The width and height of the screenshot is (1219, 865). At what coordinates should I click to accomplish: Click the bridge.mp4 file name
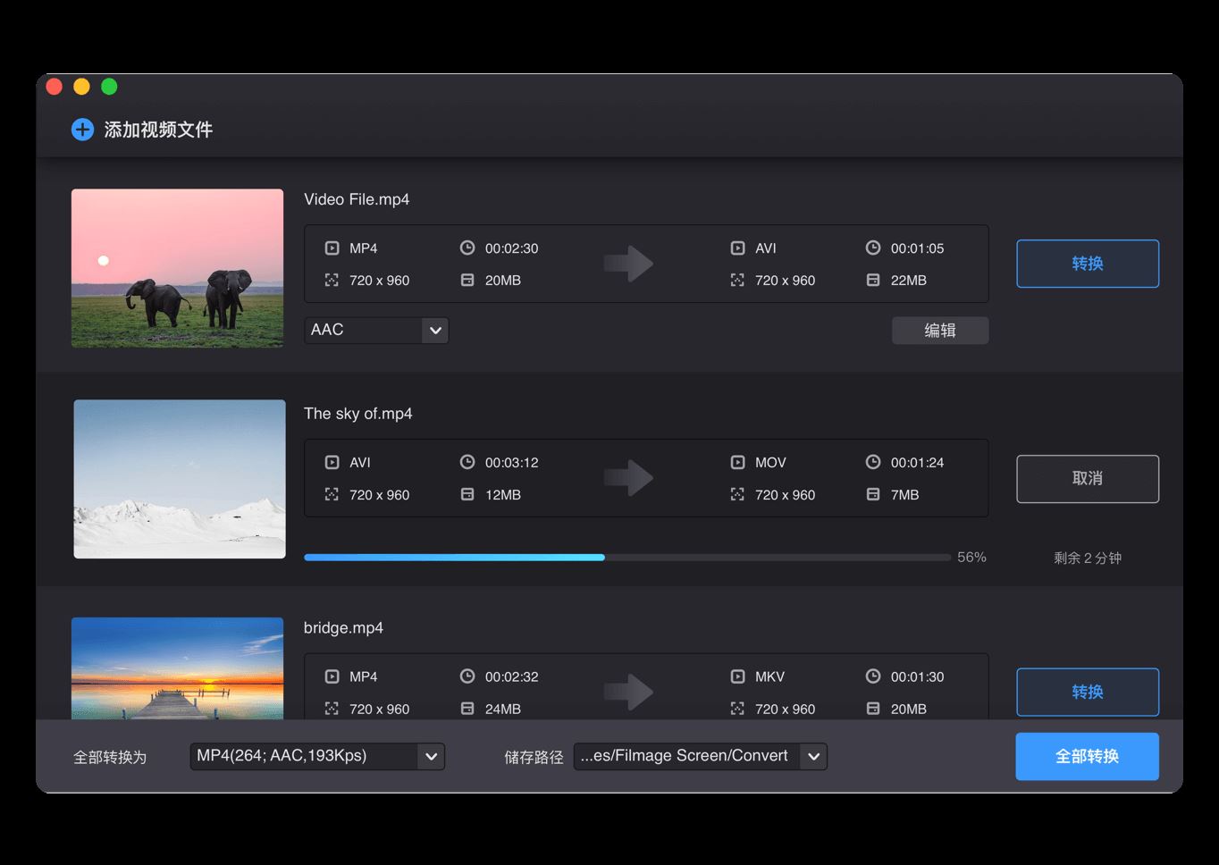[x=343, y=628]
